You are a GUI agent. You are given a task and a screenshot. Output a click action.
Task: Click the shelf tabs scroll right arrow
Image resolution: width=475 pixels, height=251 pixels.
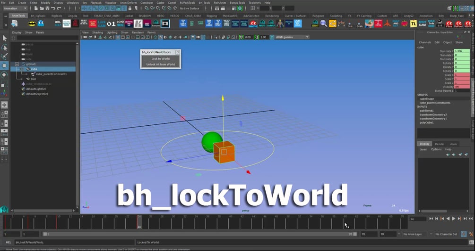473,16
